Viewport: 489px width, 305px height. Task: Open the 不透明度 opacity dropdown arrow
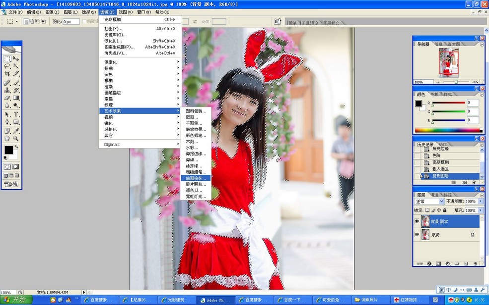(x=480, y=202)
